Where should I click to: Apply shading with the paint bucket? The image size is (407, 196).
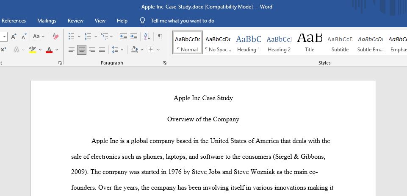(134, 50)
